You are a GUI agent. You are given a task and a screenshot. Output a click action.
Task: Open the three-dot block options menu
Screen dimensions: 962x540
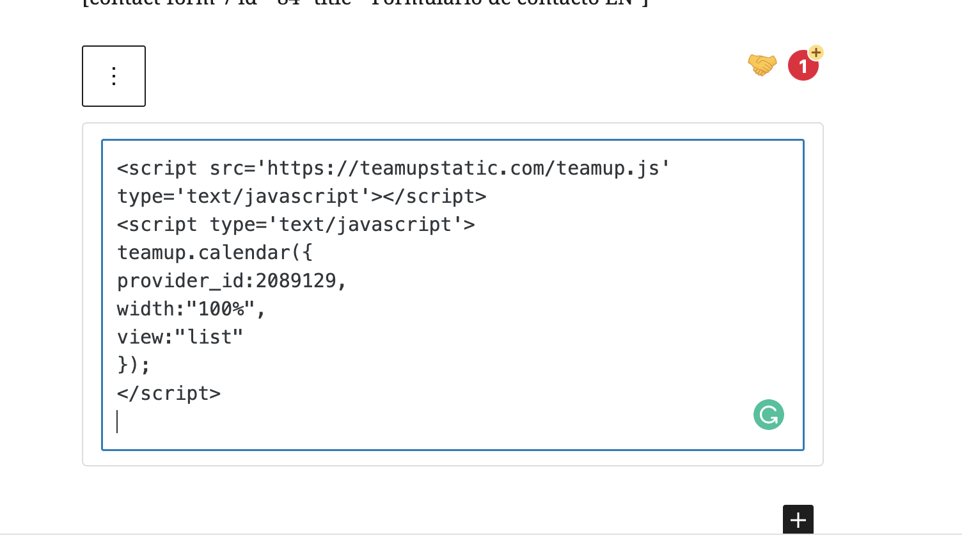[114, 76]
